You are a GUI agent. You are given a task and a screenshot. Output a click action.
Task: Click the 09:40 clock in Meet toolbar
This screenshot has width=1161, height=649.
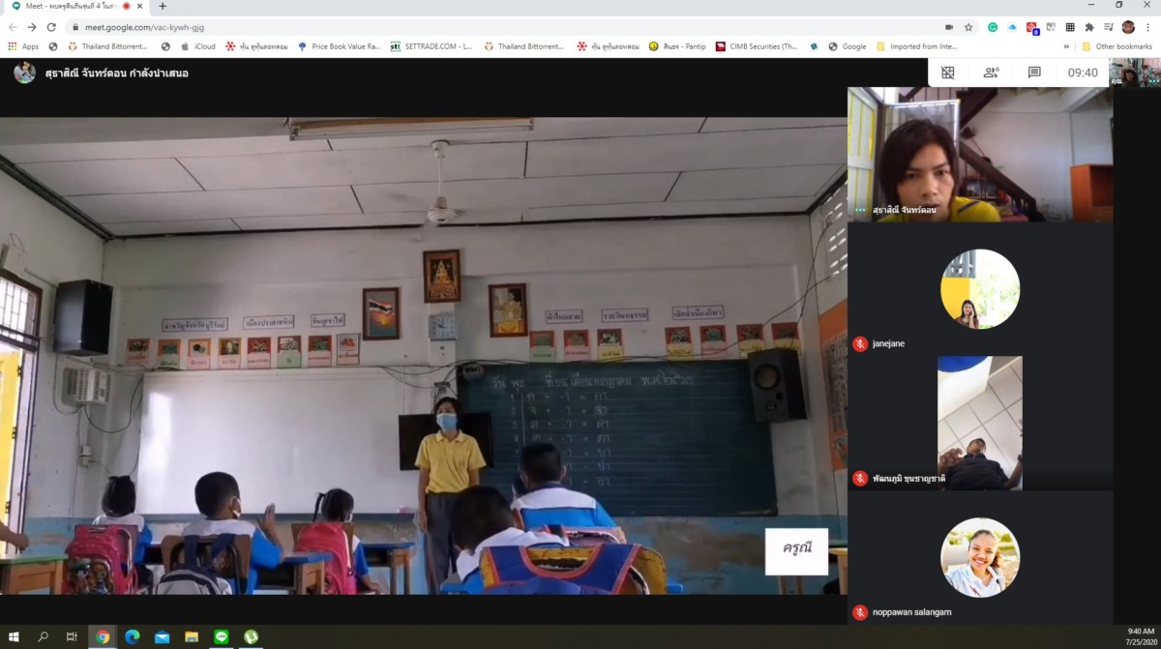(x=1083, y=73)
